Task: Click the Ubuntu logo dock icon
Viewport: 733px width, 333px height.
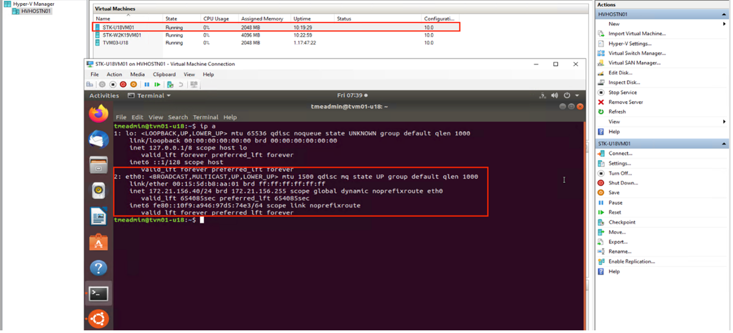Action: coord(99,319)
